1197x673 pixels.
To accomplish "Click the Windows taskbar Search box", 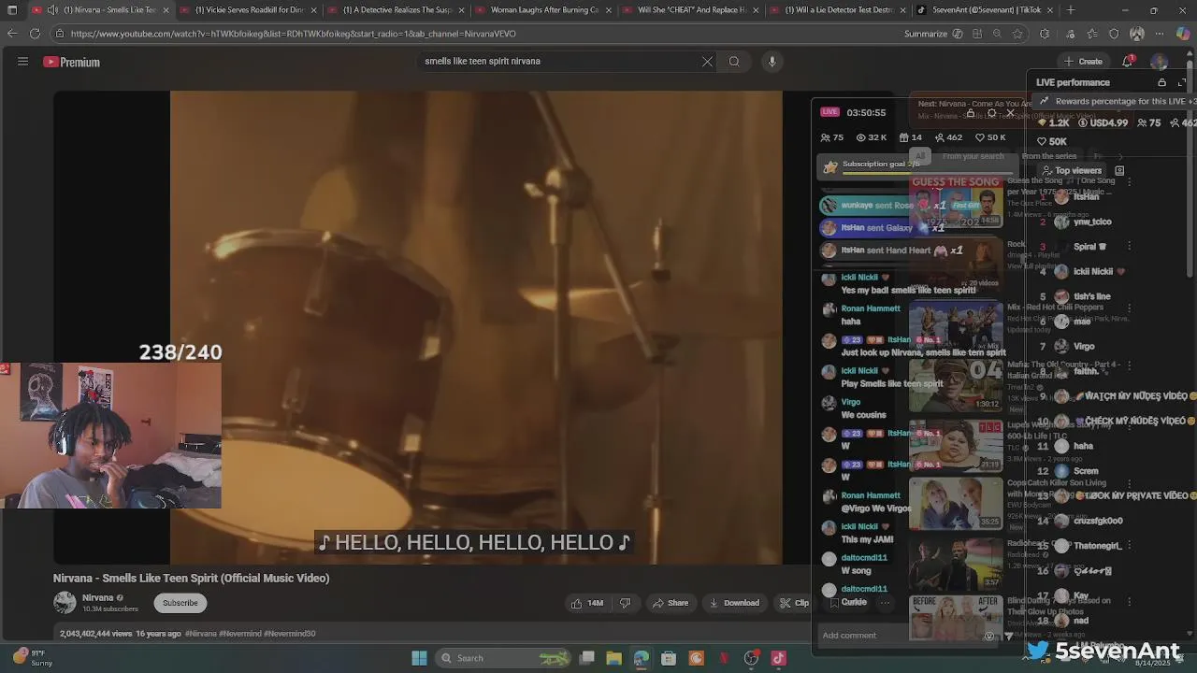I will click(505, 658).
